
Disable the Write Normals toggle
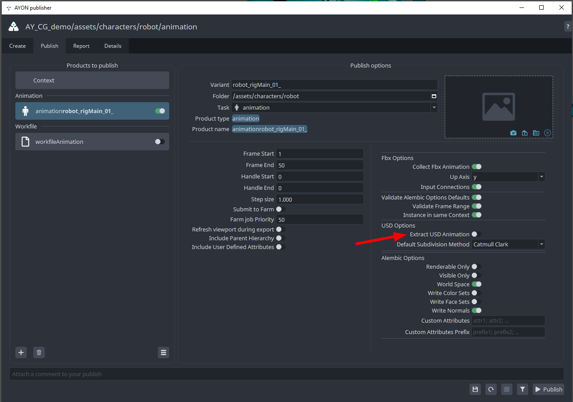click(x=476, y=311)
